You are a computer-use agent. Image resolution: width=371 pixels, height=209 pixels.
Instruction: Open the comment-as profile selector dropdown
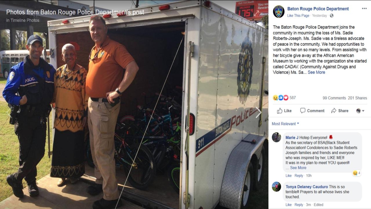pos(360,111)
